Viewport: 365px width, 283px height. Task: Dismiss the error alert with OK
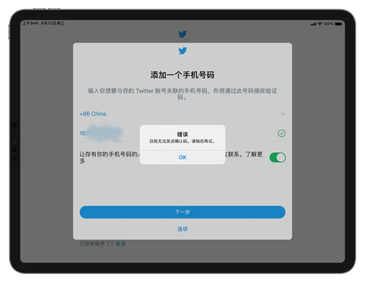[x=182, y=157]
